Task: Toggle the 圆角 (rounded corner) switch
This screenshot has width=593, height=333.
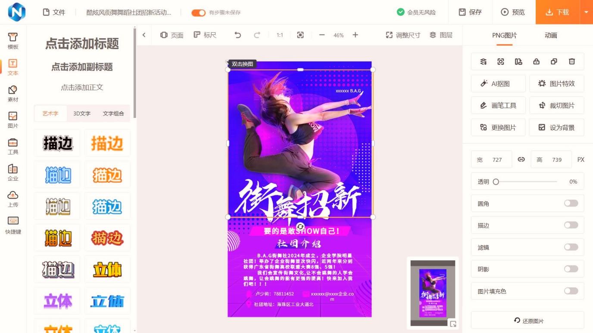Action: coord(571,203)
